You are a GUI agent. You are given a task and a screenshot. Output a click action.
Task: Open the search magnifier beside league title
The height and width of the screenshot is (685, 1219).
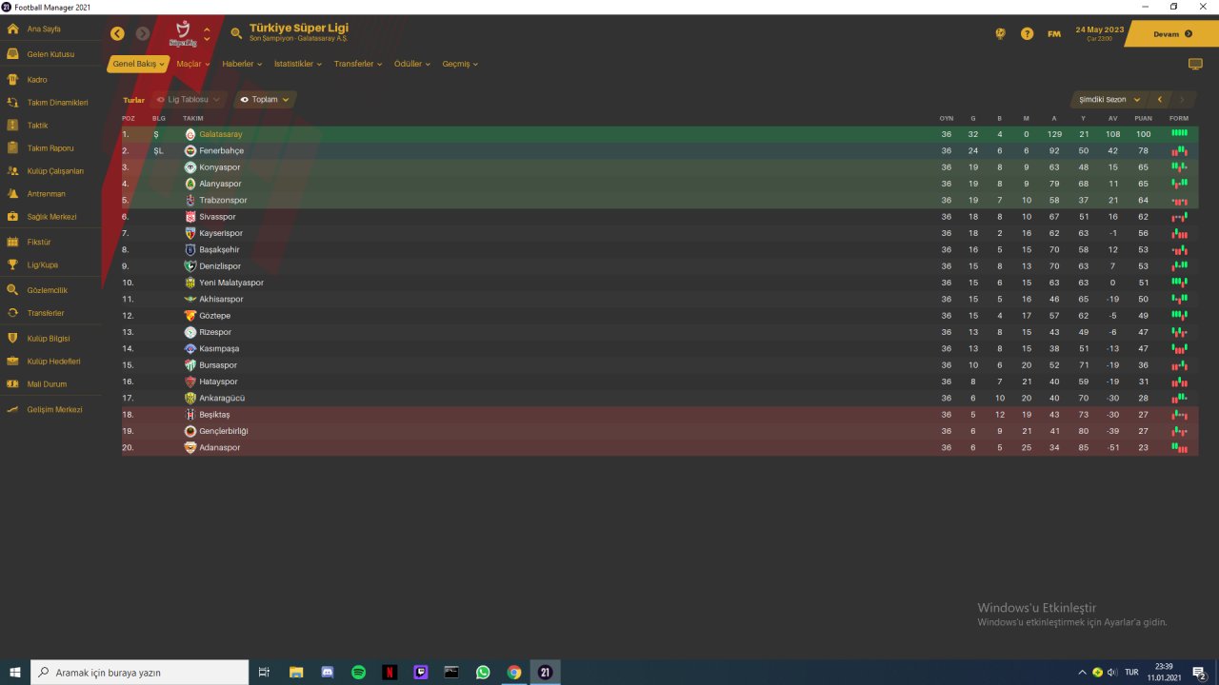236,33
